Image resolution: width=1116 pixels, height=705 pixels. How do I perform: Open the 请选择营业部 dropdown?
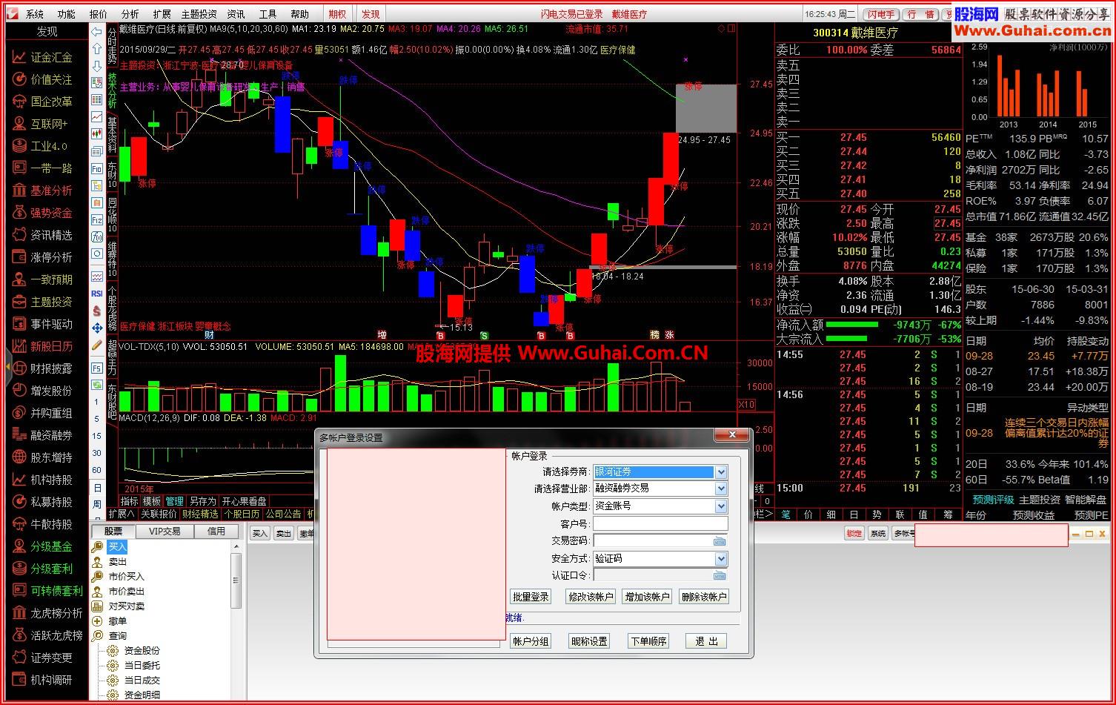pos(720,489)
